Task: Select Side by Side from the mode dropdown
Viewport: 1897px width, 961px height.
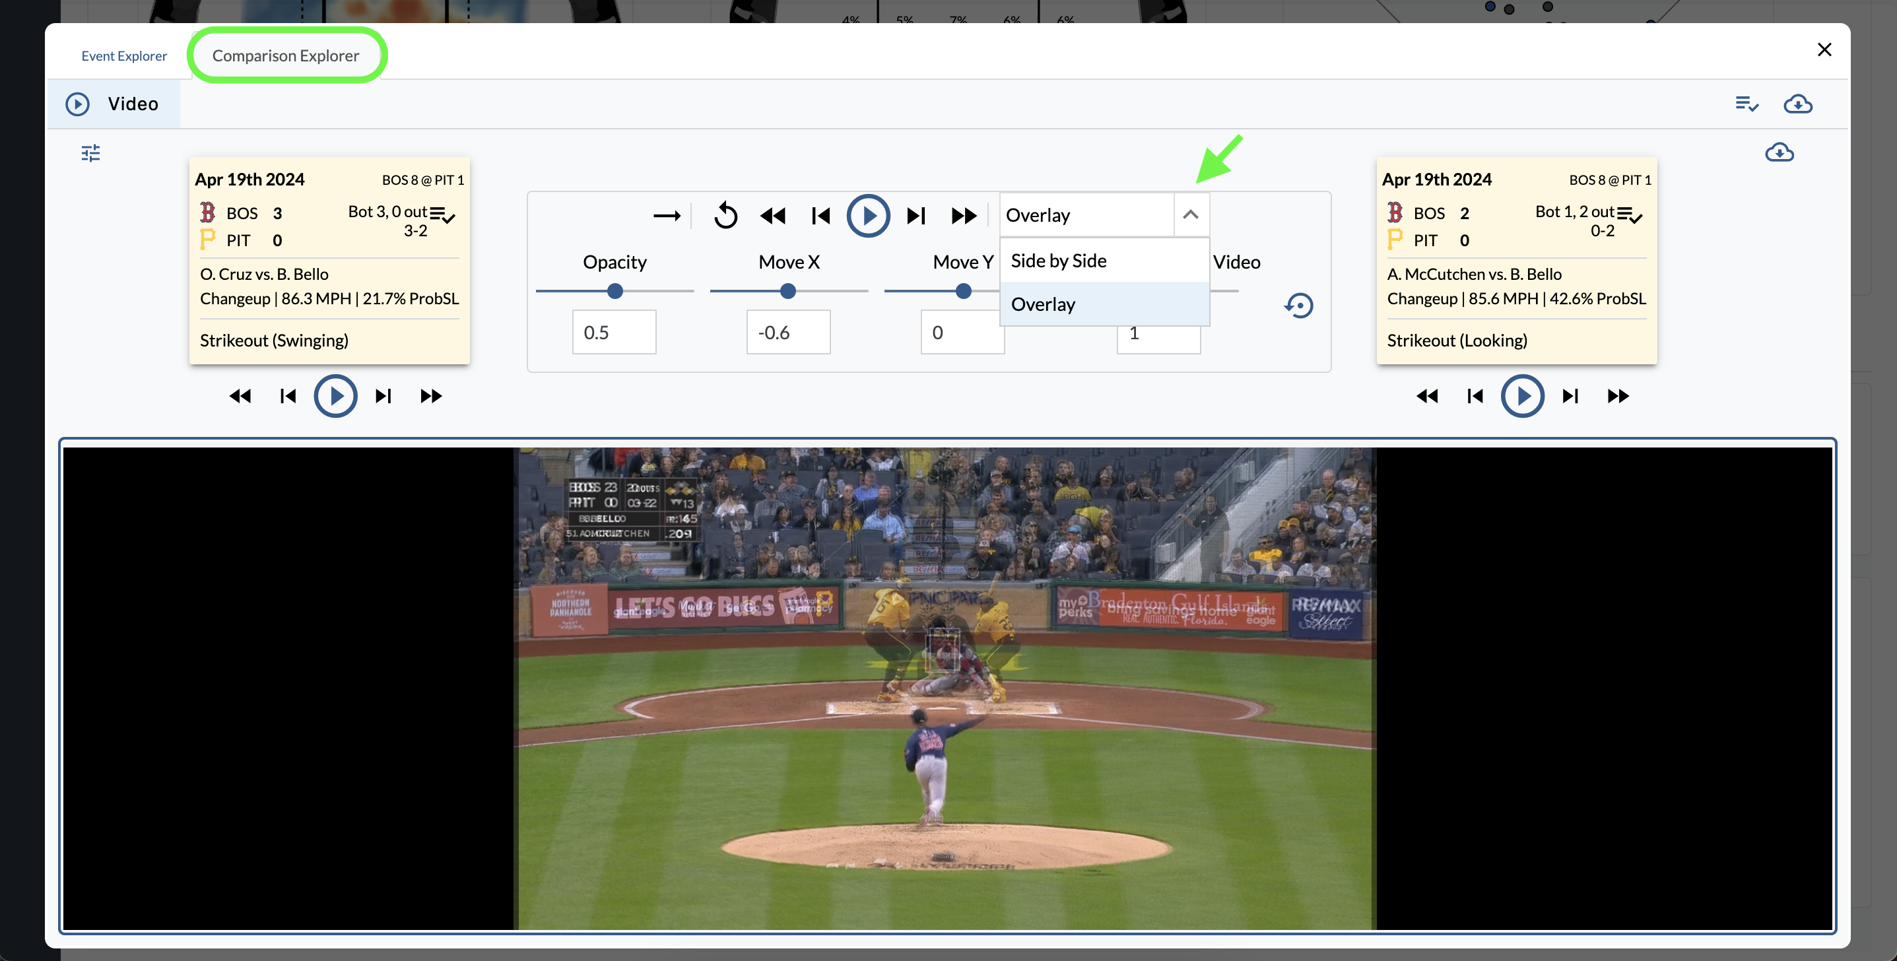Action: (1058, 260)
